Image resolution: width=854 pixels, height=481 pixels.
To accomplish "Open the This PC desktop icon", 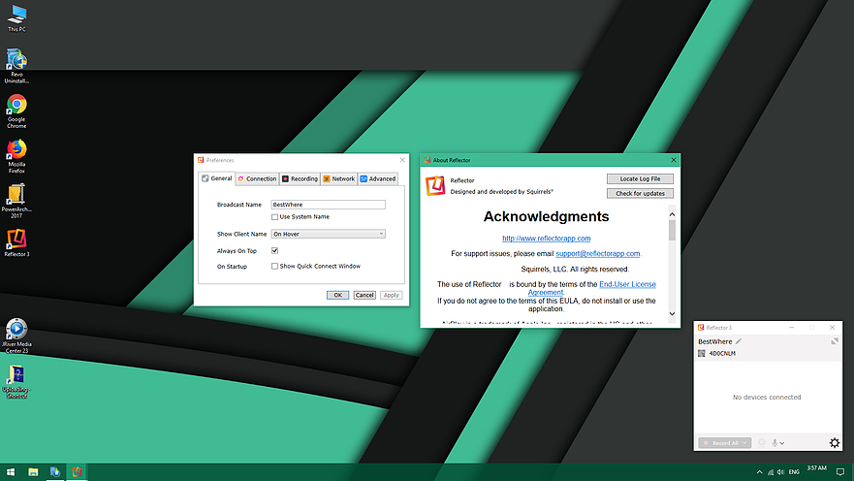I will [16, 17].
